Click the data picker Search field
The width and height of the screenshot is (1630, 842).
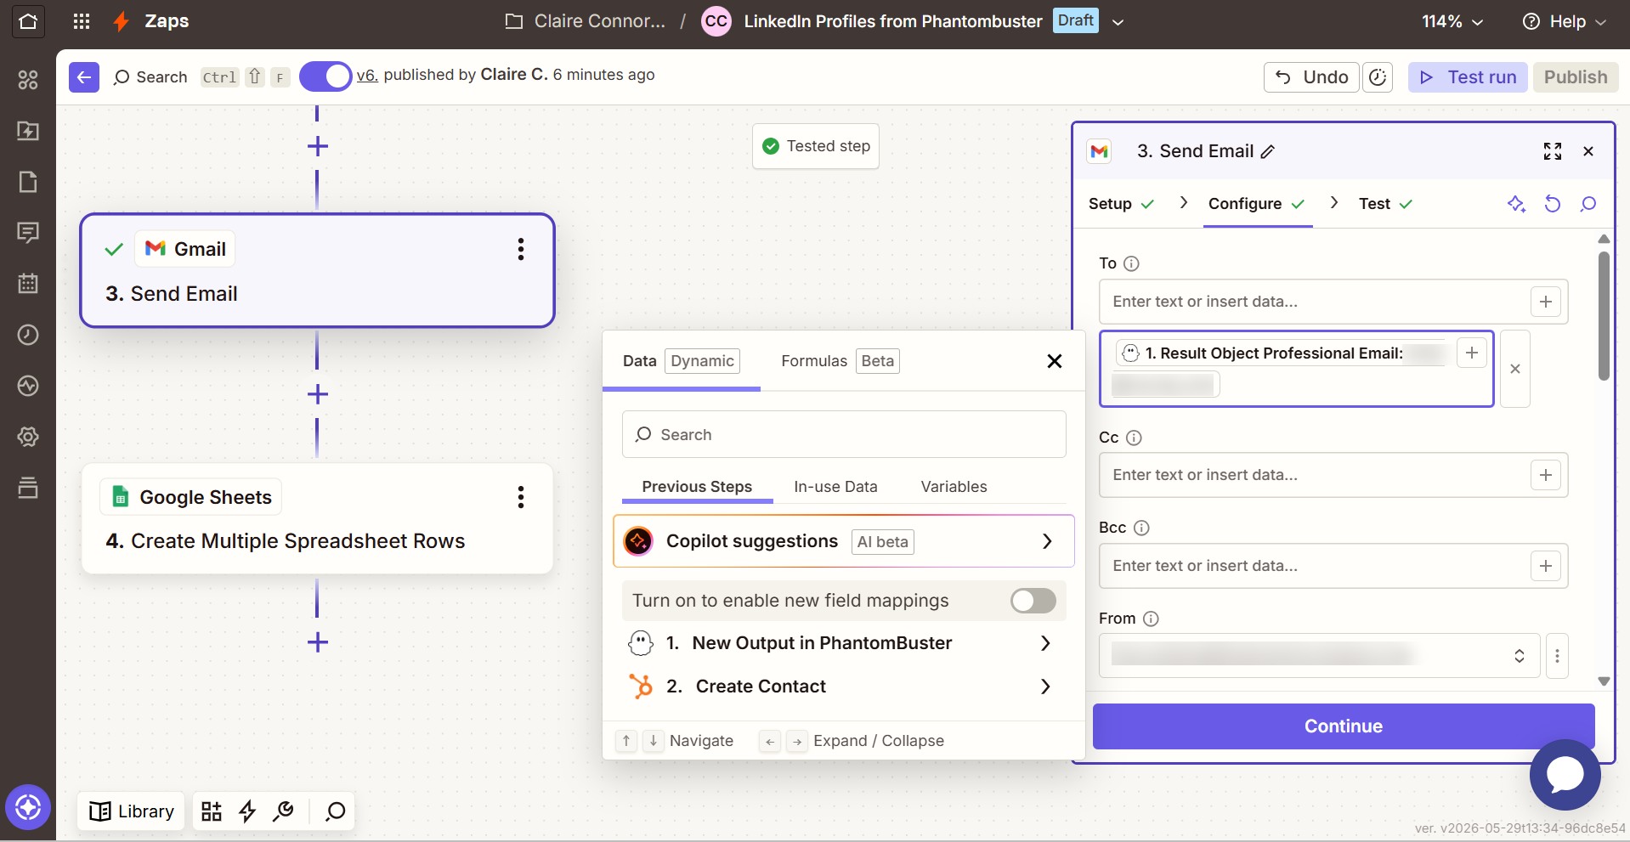(x=844, y=435)
